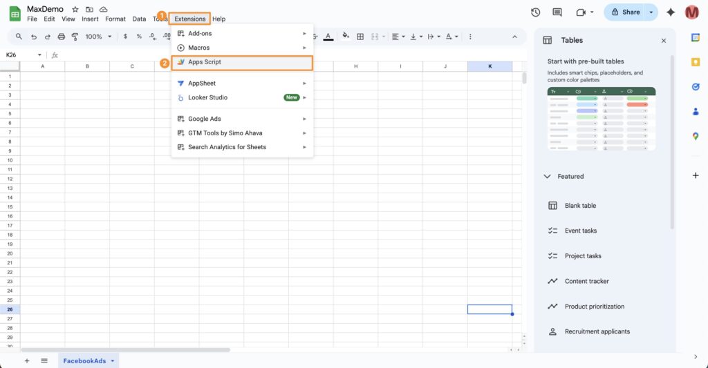
Task: Open the name box dropdown
Action: pos(39,55)
